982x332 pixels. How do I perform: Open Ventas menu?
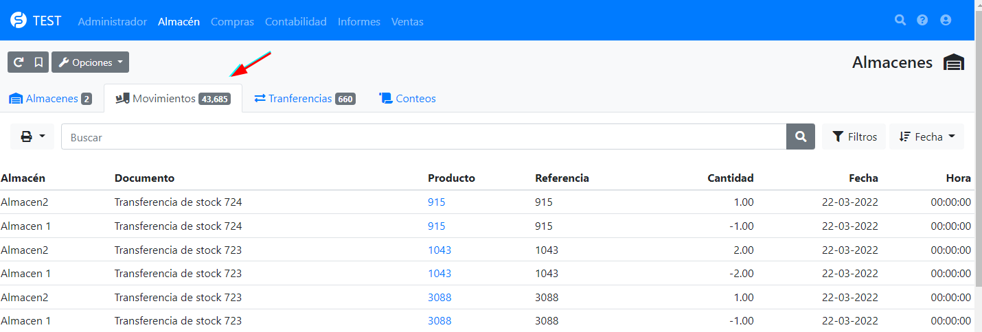[x=407, y=21]
